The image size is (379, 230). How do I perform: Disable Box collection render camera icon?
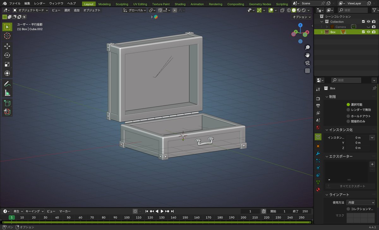374,32
